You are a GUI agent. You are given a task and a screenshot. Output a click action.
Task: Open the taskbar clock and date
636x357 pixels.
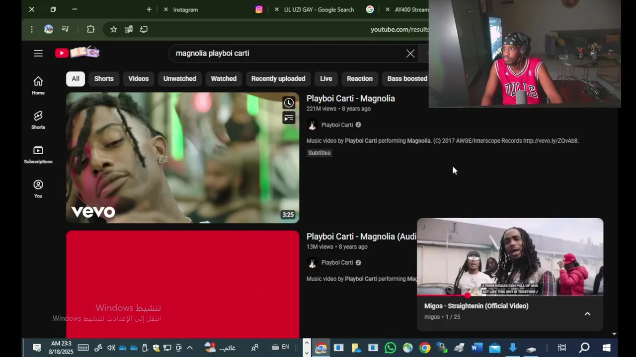point(61,348)
